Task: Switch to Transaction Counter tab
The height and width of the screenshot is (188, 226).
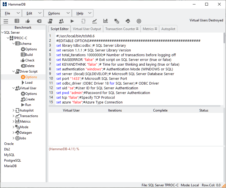Action: [122, 29]
